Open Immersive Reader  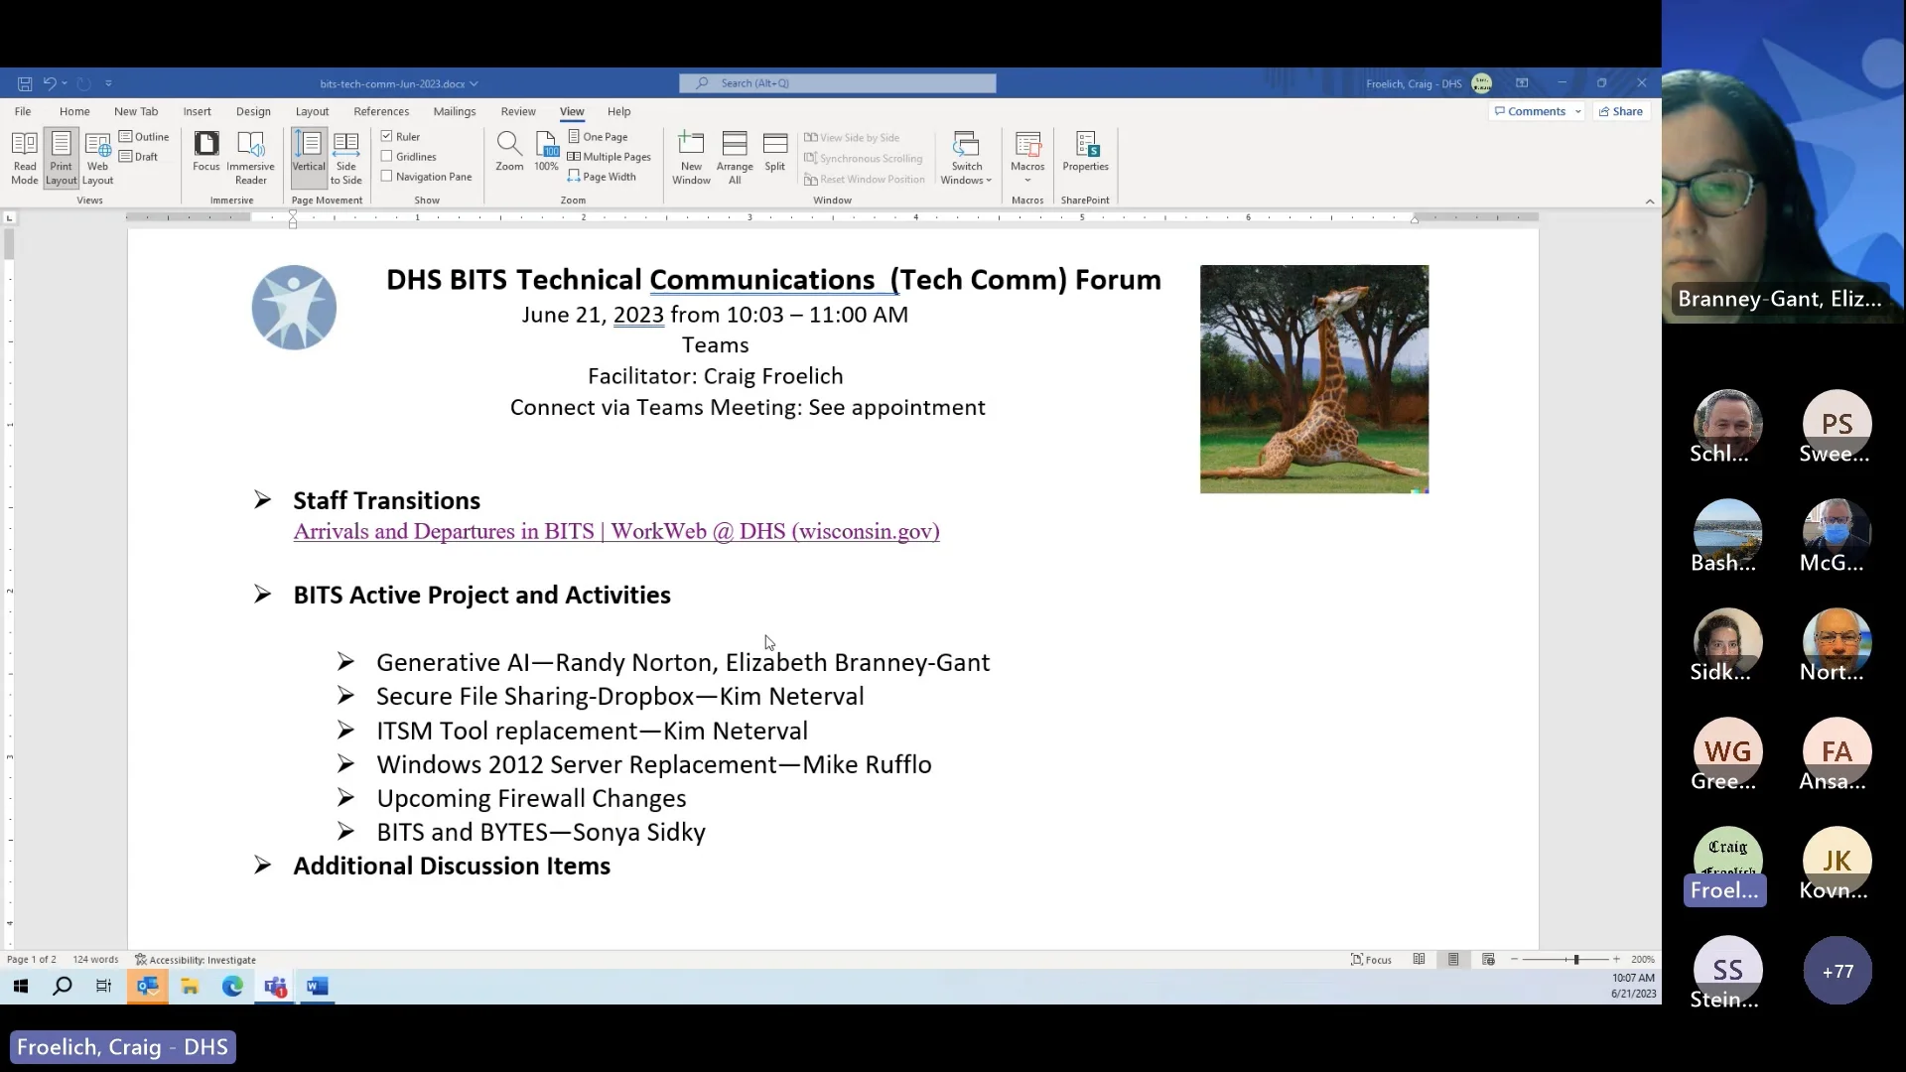coord(250,157)
